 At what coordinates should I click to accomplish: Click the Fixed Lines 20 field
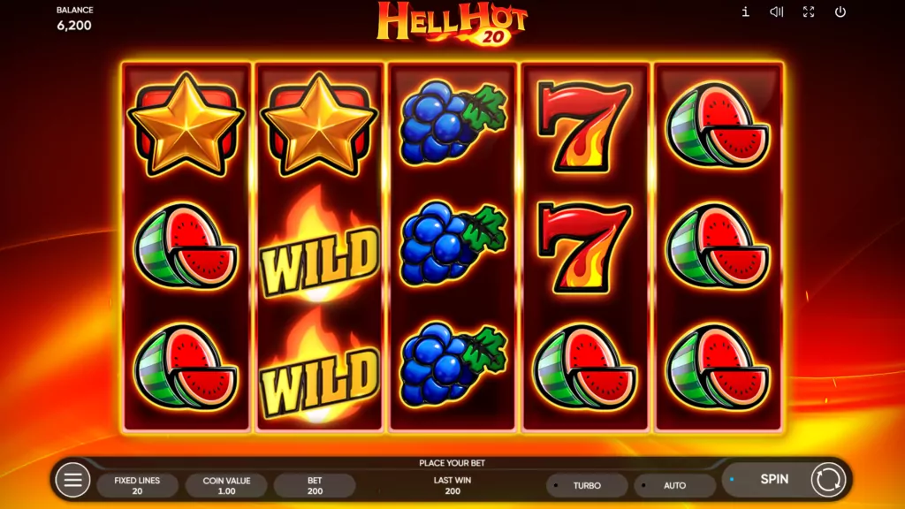137,485
